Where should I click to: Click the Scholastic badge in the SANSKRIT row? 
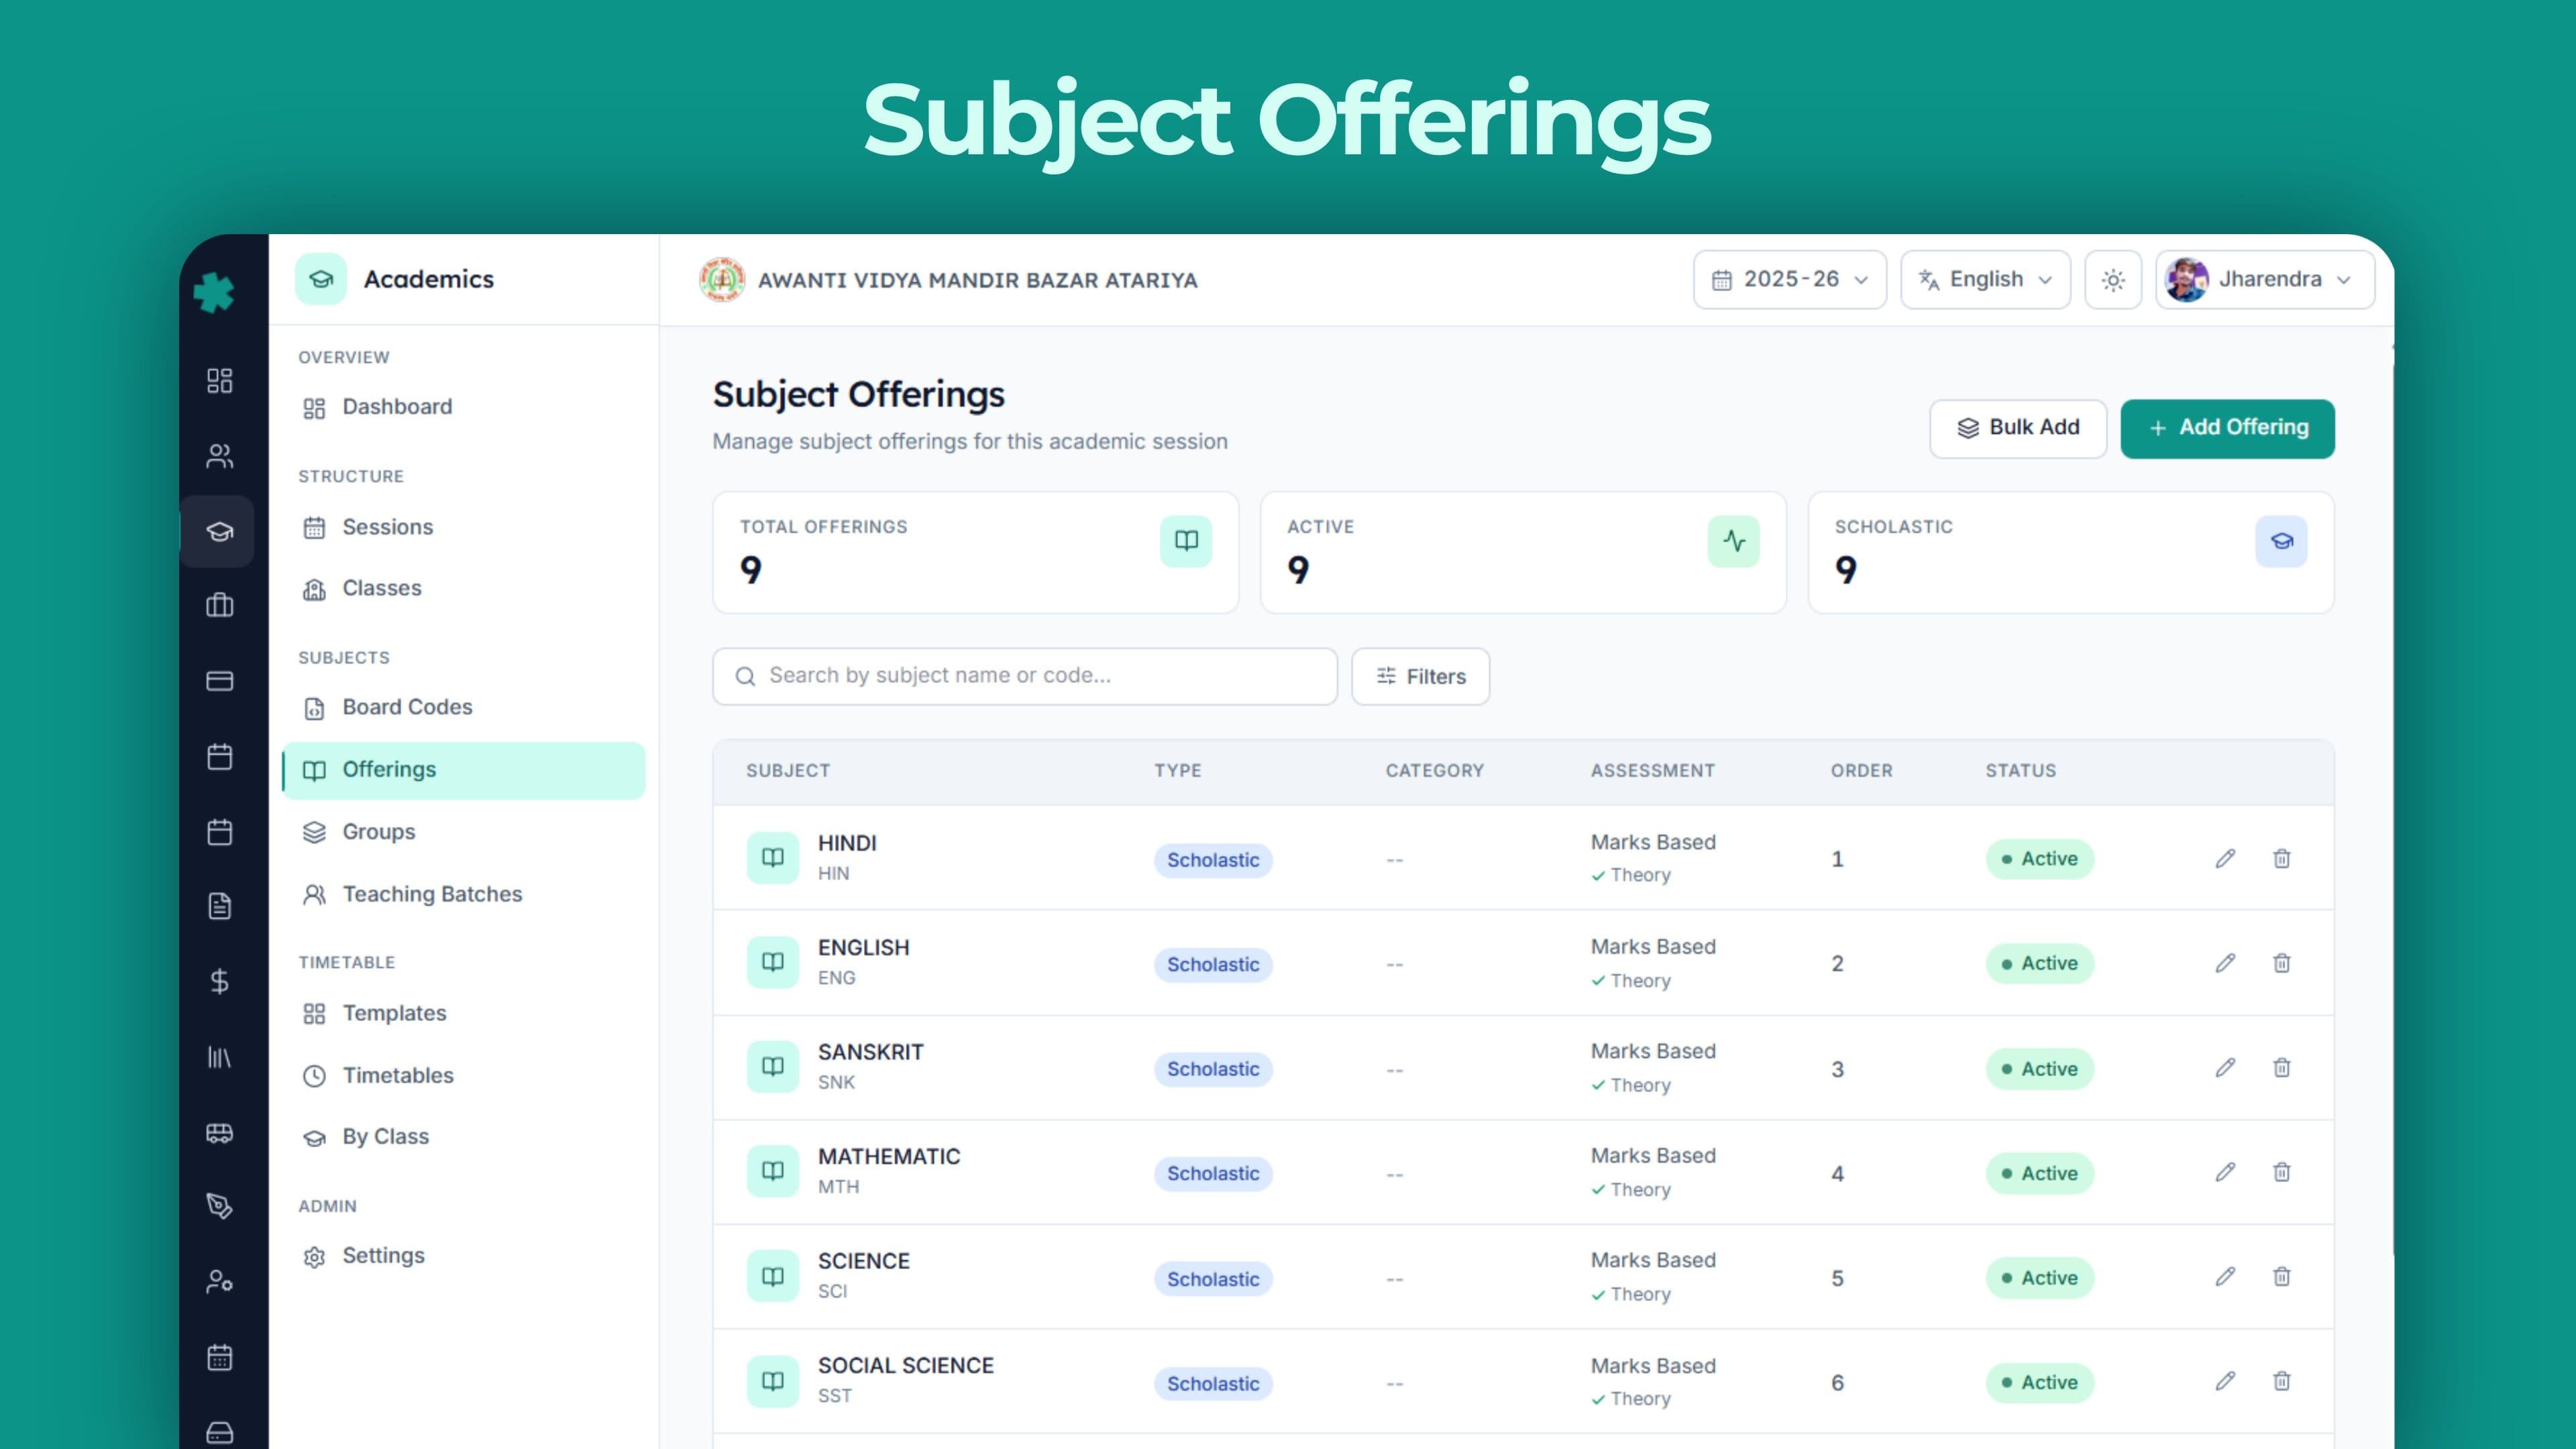(1213, 1069)
